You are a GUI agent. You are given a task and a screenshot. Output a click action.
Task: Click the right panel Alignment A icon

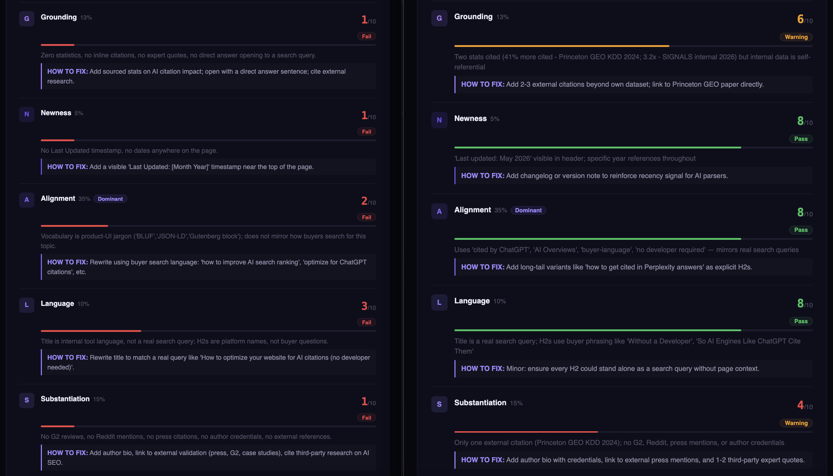tap(439, 212)
